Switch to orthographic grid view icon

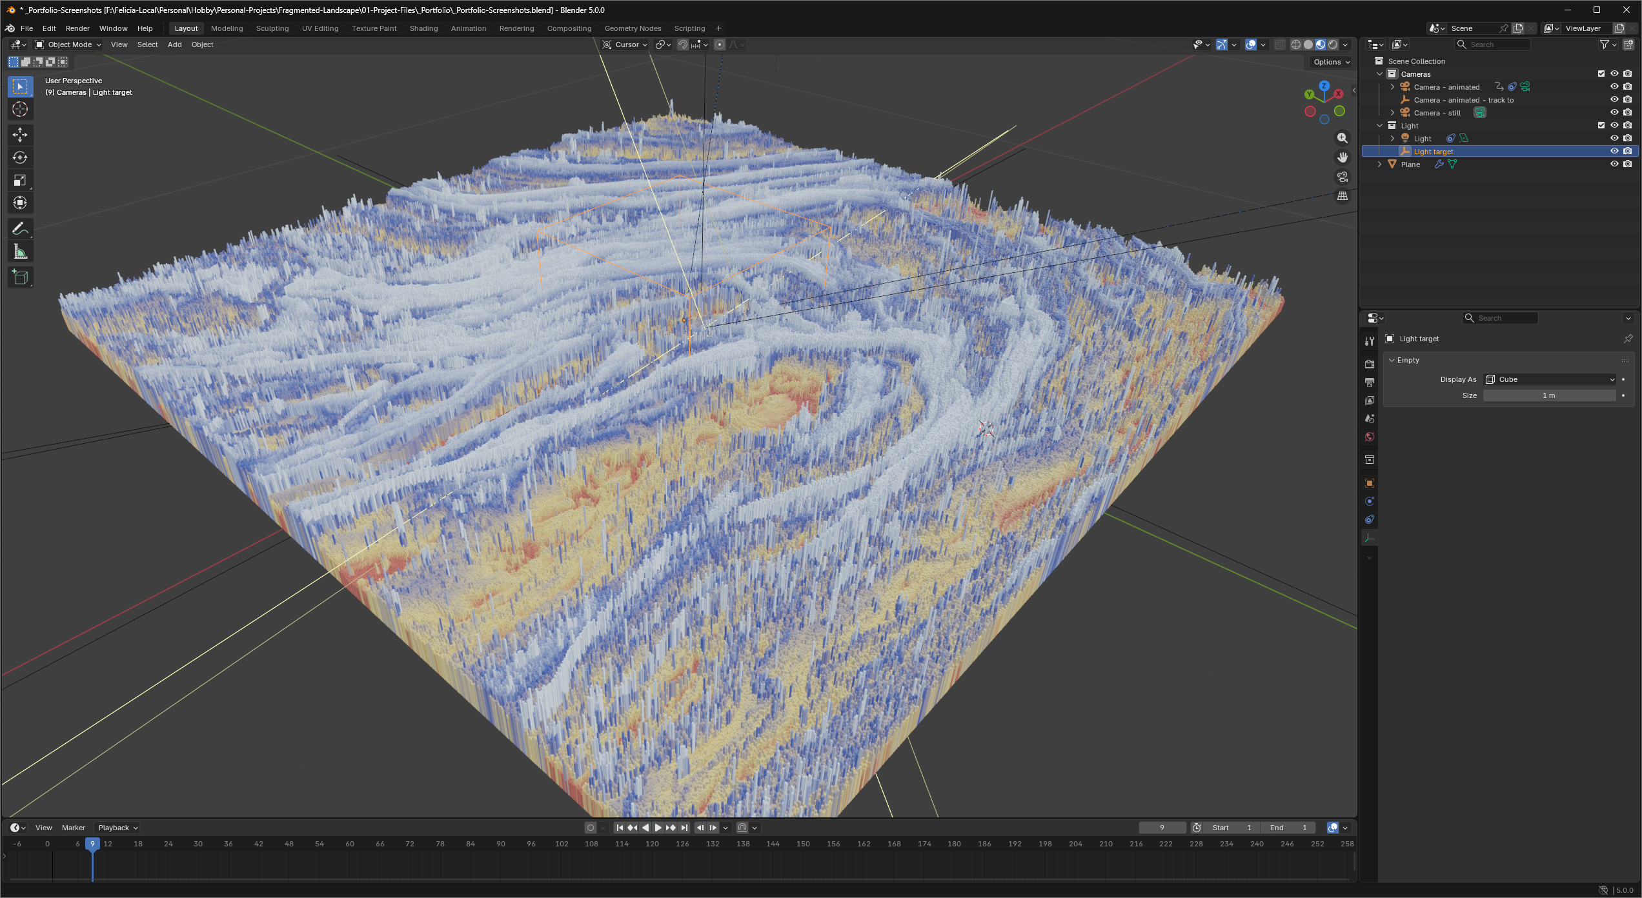tap(1343, 196)
